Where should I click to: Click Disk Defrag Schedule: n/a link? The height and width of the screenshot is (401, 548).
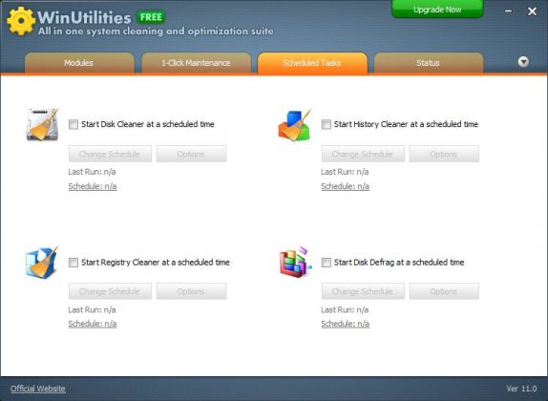click(345, 324)
